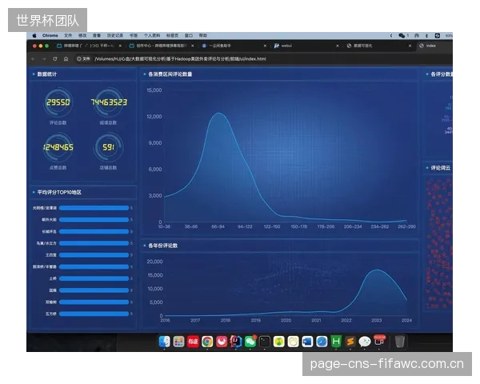Click the 12,000 y-axis label
The width and height of the screenshot is (480, 384).
click(x=154, y=116)
